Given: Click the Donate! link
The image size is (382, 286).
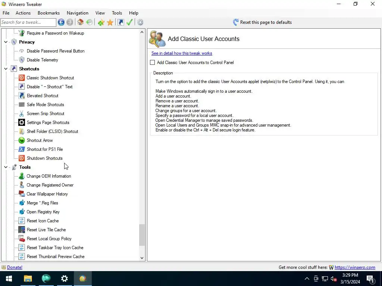Looking at the screenshot, I should click(x=15, y=267).
